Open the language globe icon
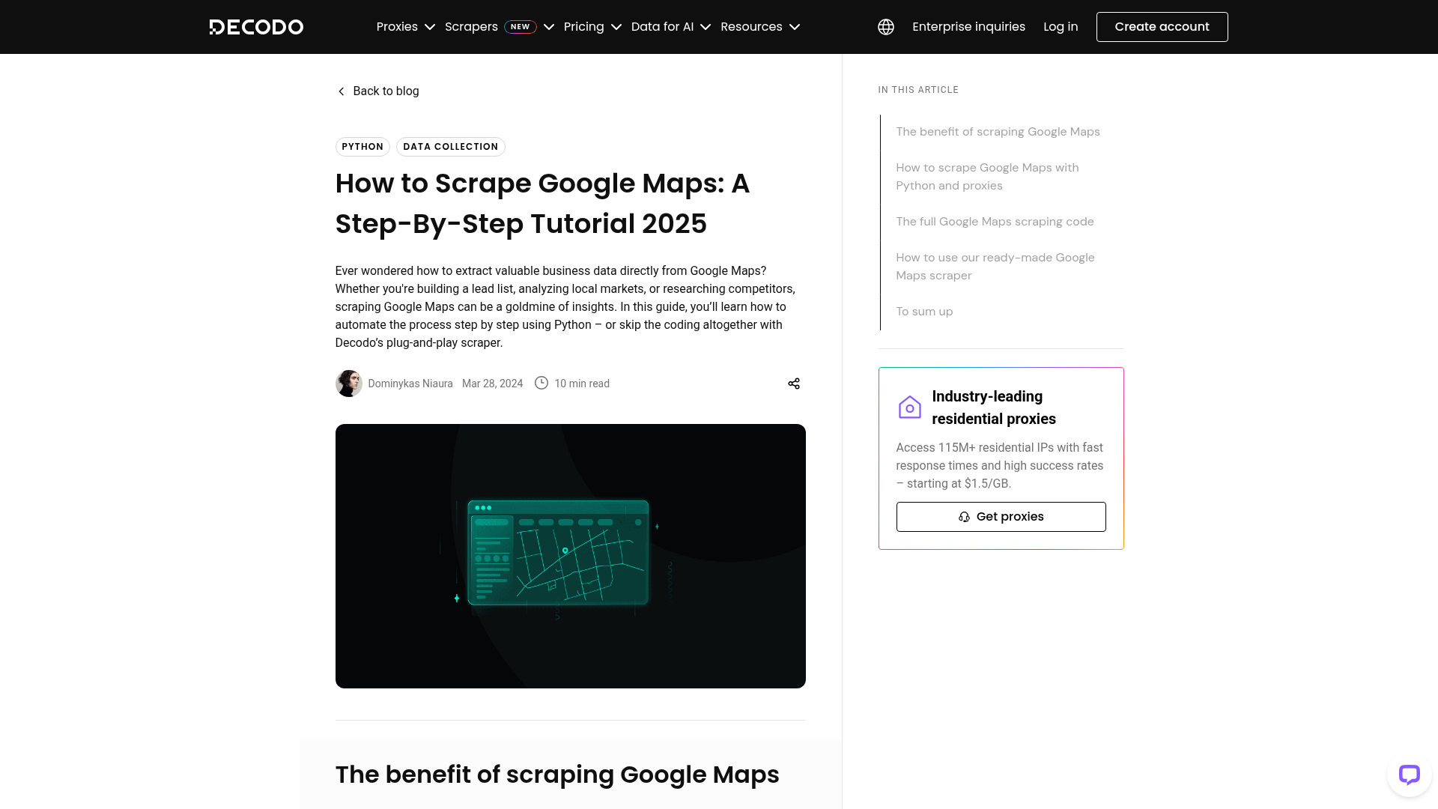Viewport: 1438px width, 809px height. pyautogui.click(x=886, y=27)
